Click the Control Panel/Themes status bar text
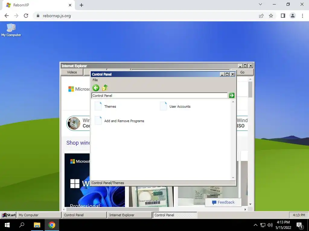 point(108,183)
